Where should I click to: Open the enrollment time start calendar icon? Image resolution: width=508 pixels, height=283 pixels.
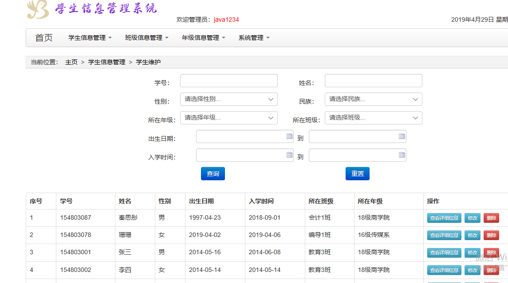tap(289, 155)
